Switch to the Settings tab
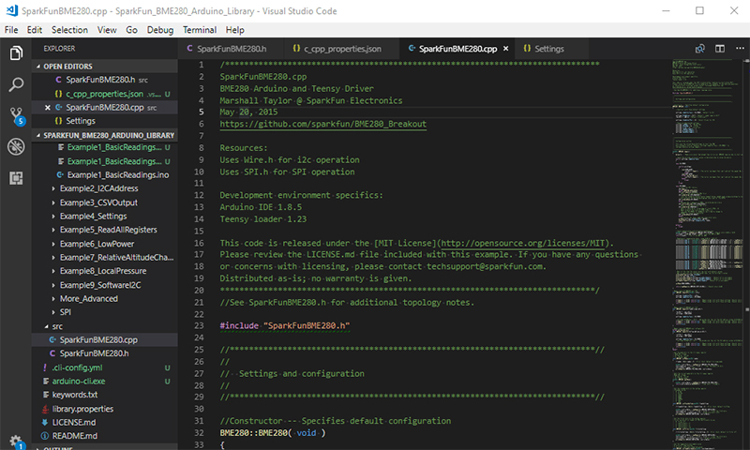Image resolution: width=750 pixels, height=450 pixels. [x=548, y=48]
